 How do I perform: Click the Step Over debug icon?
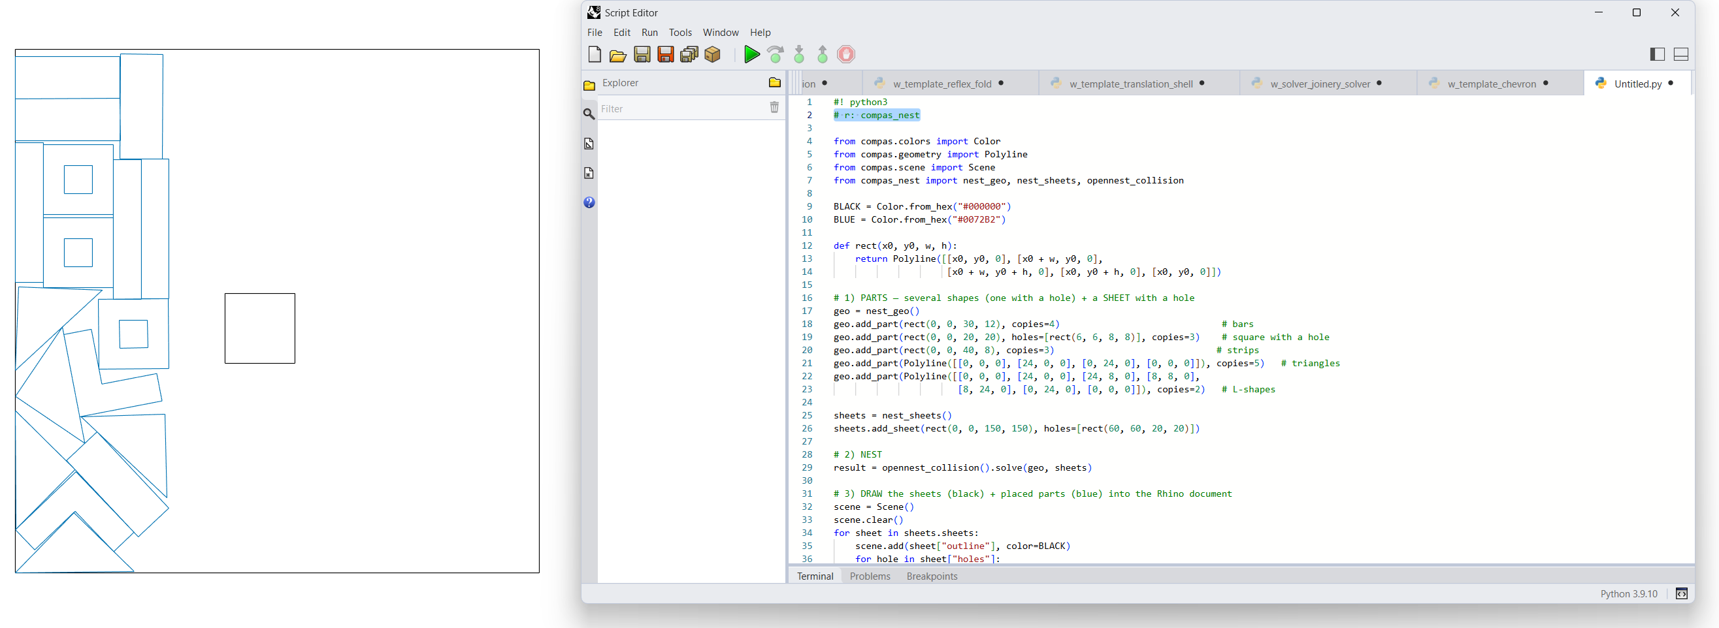point(776,54)
